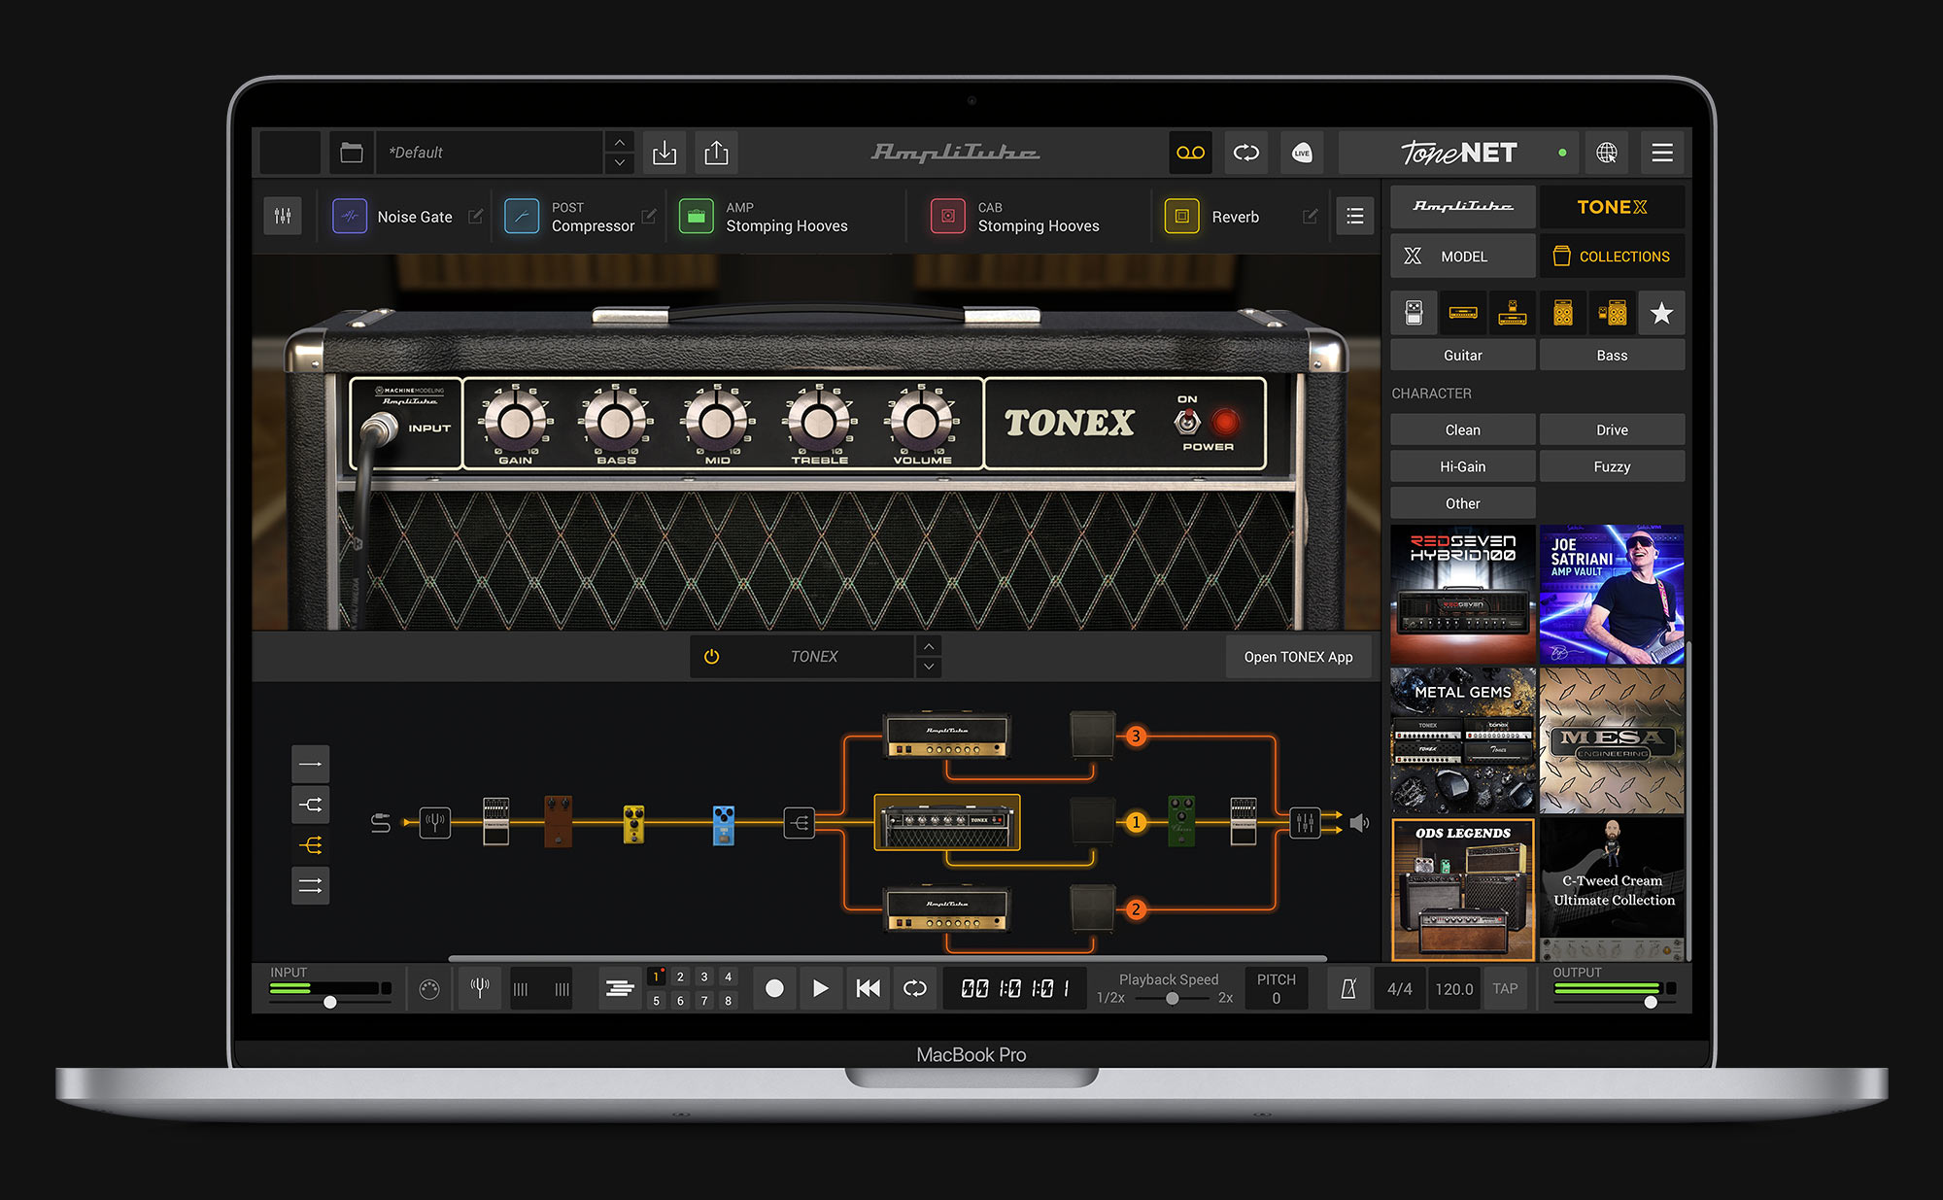Image resolution: width=1943 pixels, height=1200 pixels.
Task: Switch to the AmpliTube tab in the sidebar
Action: (x=1462, y=206)
